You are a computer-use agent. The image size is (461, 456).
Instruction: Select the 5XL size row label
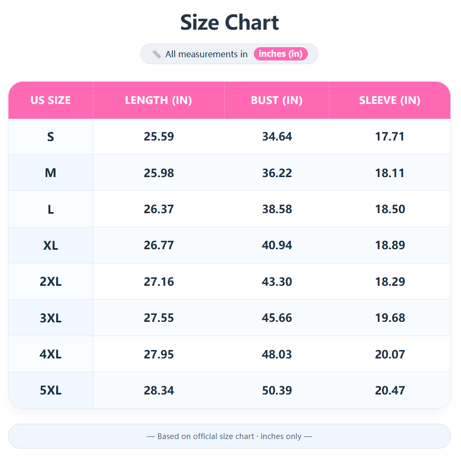[50, 391]
